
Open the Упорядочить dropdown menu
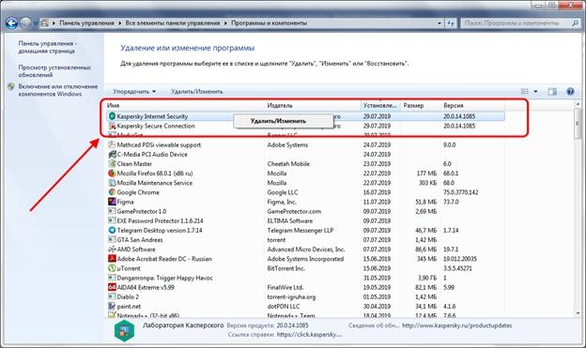click(134, 92)
